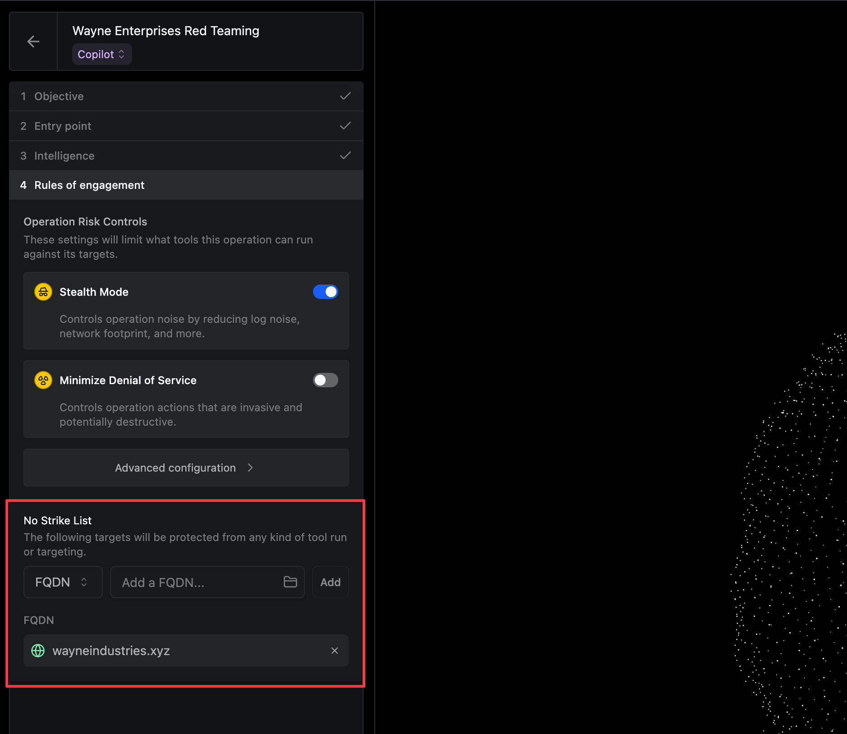847x734 pixels.
Task: Click the Entry point checkmark icon
Action: pyautogui.click(x=345, y=126)
